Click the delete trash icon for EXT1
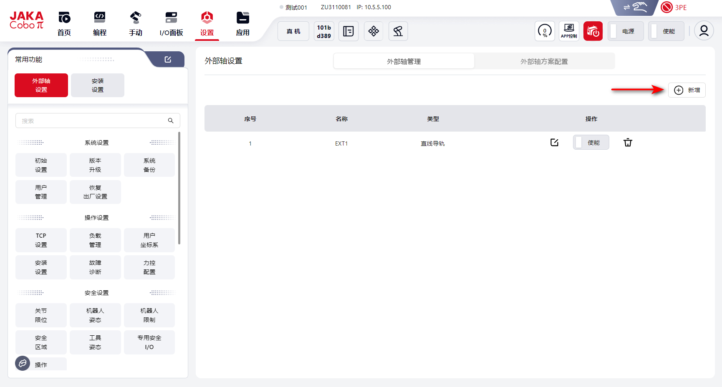The height and width of the screenshot is (387, 722). (x=628, y=143)
